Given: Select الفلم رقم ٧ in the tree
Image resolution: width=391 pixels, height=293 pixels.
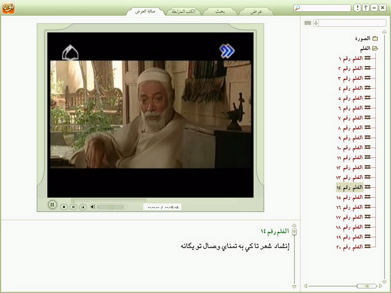Looking at the screenshot, I should (x=351, y=118).
